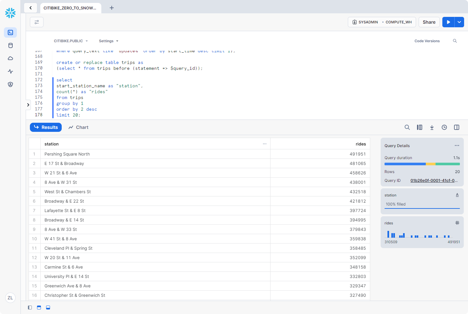
Task: Open the Query ID link
Action: pyautogui.click(x=434, y=181)
